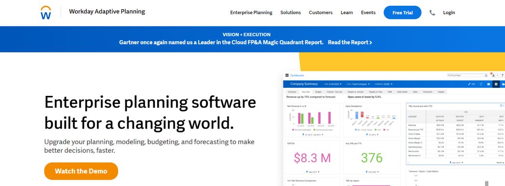The image size is (505, 186).
Task: Open the Customers menu
Action: [320, 13]
